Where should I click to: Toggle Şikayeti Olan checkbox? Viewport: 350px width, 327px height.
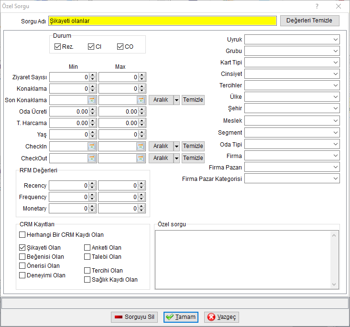click(x=22, y=248)
